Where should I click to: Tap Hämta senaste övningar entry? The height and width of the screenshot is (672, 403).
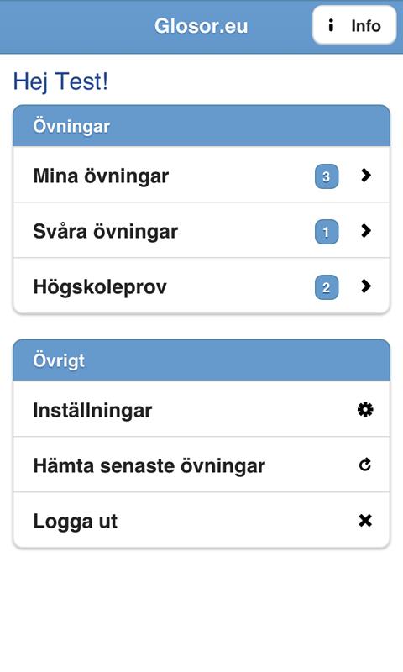point(201,465)
